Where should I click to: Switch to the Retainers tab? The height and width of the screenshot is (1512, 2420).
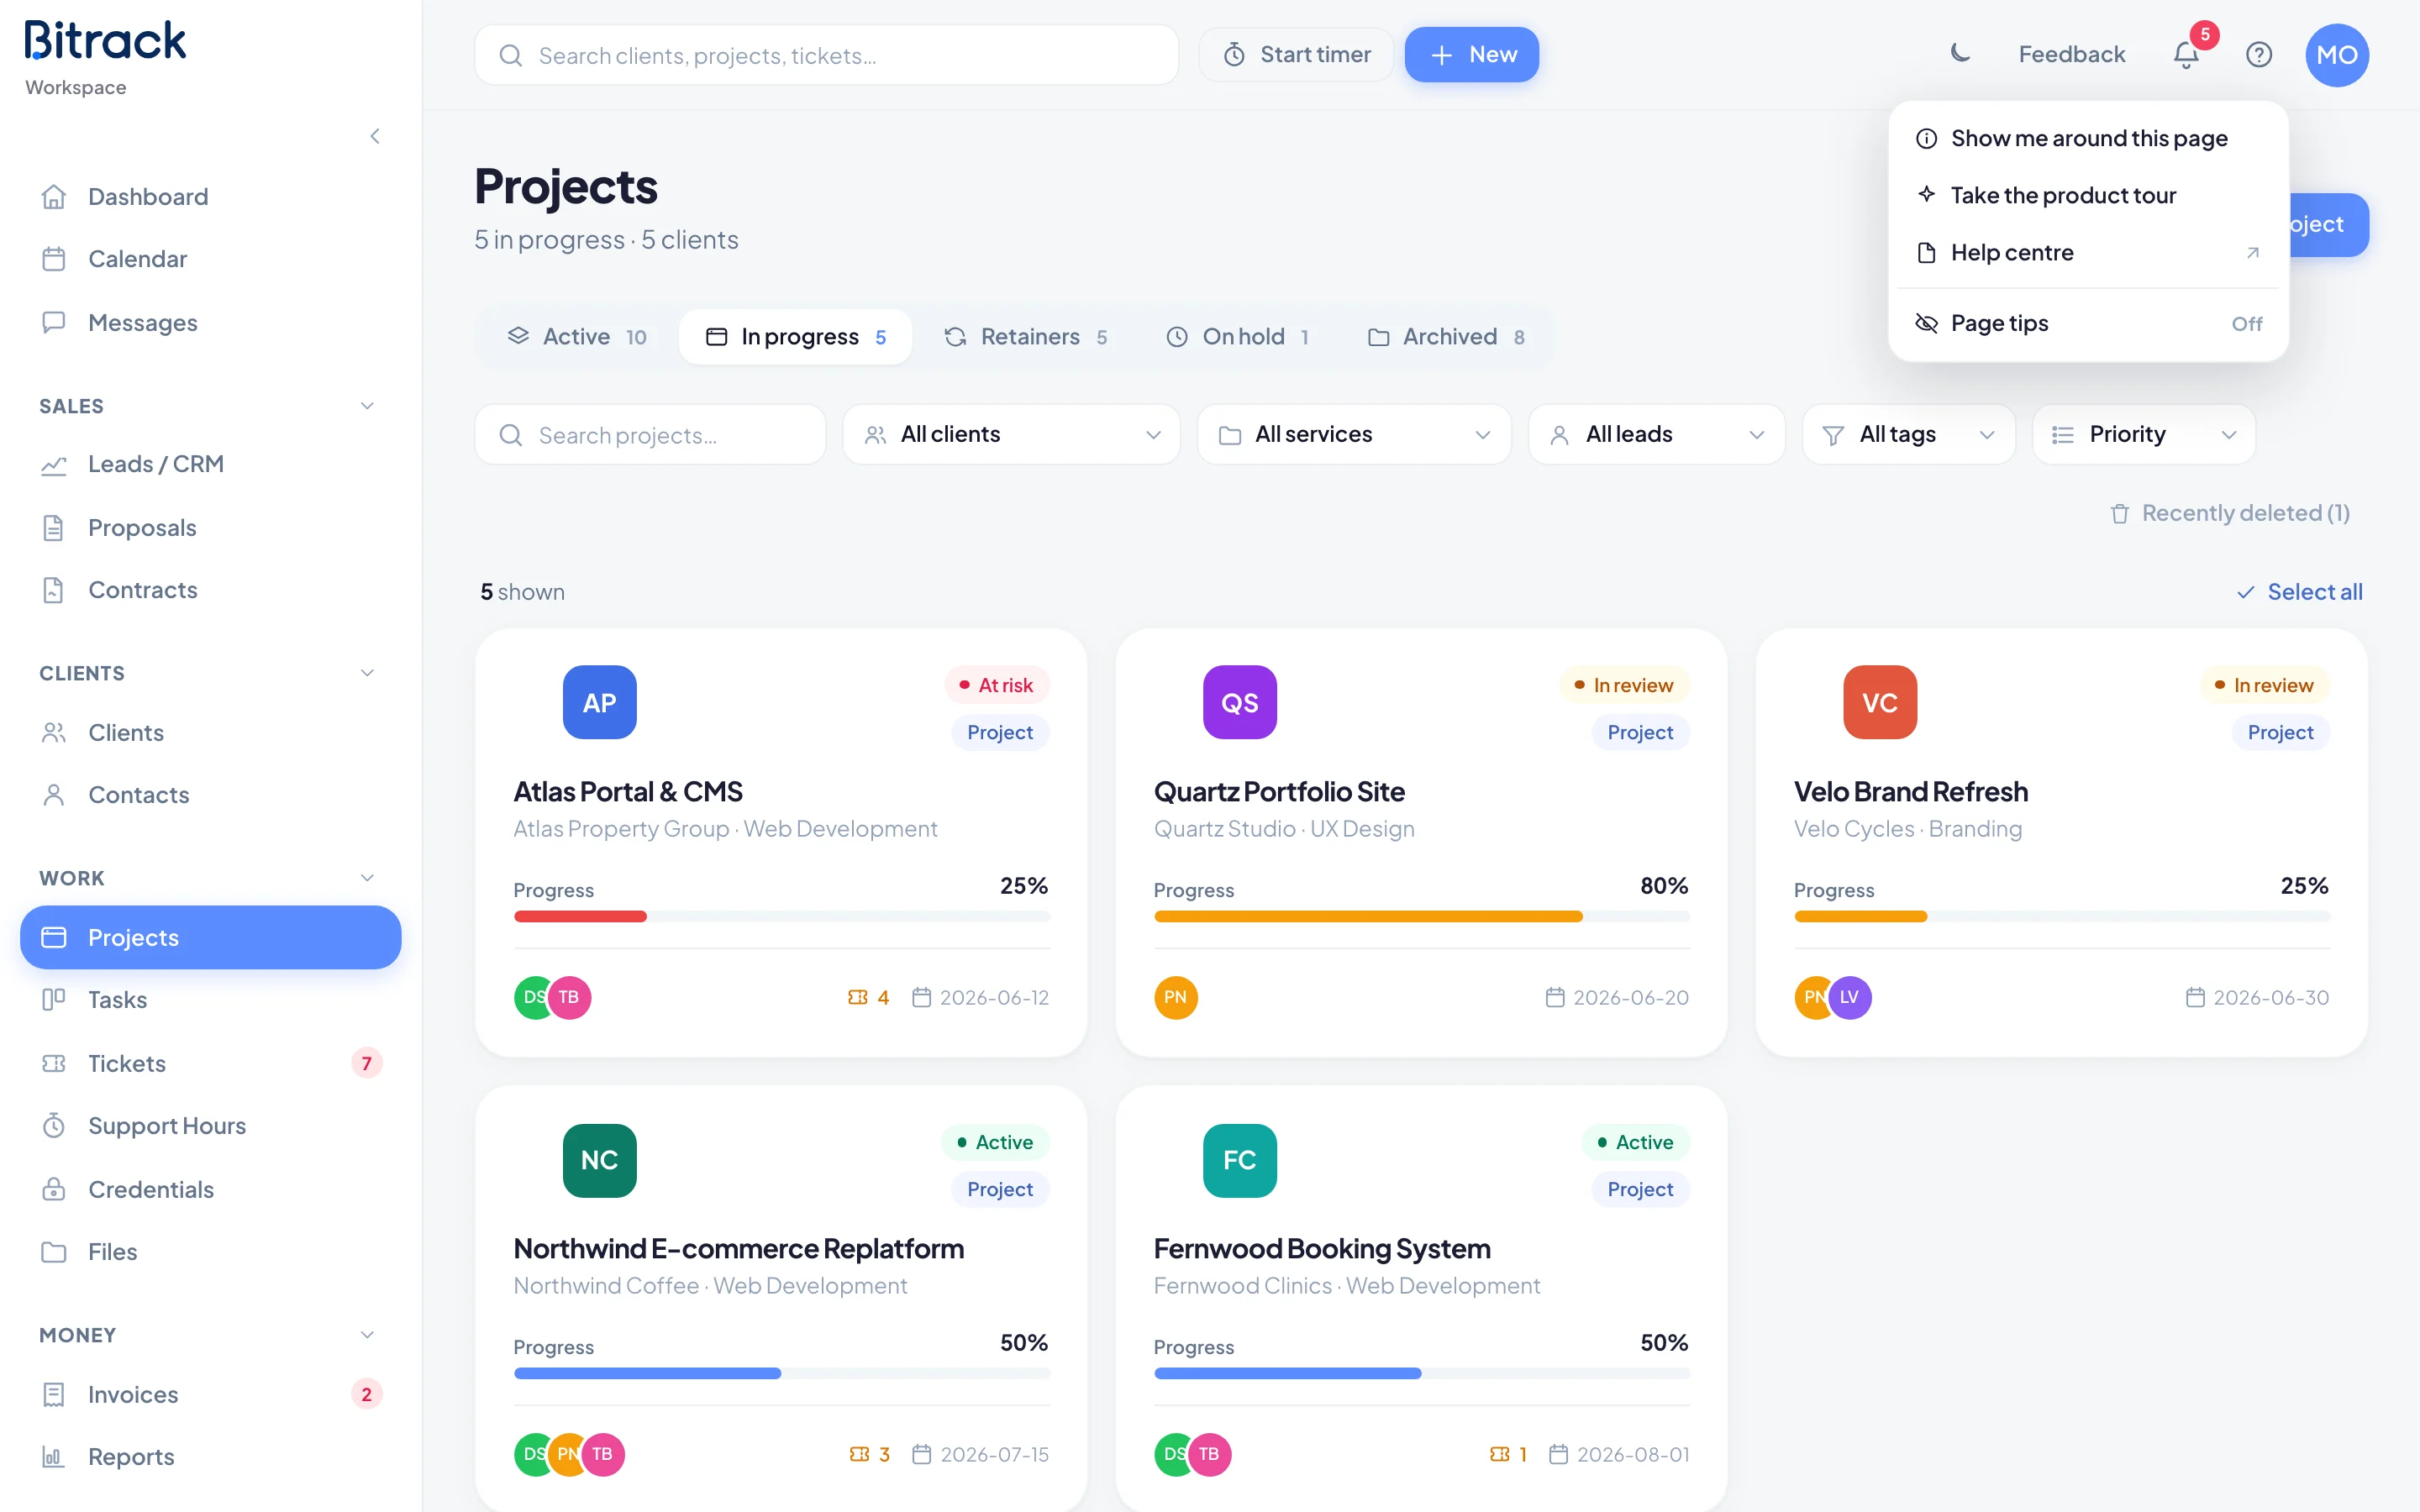1025,337
